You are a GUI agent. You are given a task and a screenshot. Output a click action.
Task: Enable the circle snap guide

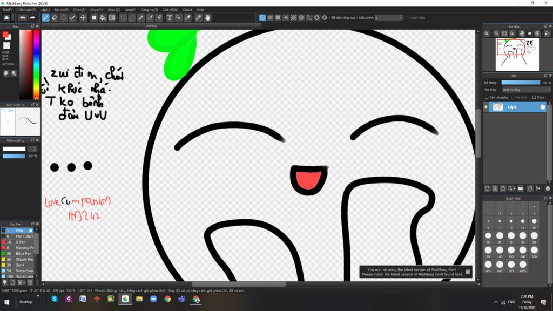click(301, 18)
